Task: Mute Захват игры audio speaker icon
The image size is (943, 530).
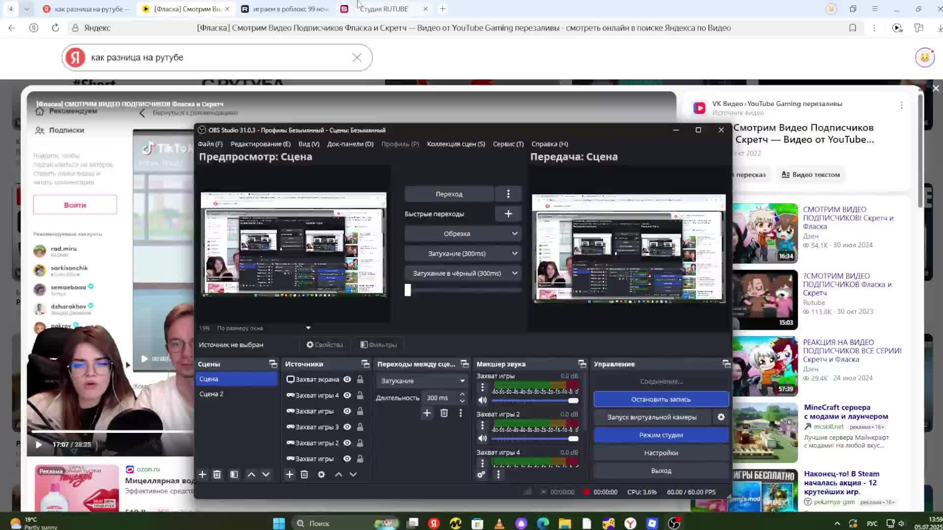Action: point(483,400)
